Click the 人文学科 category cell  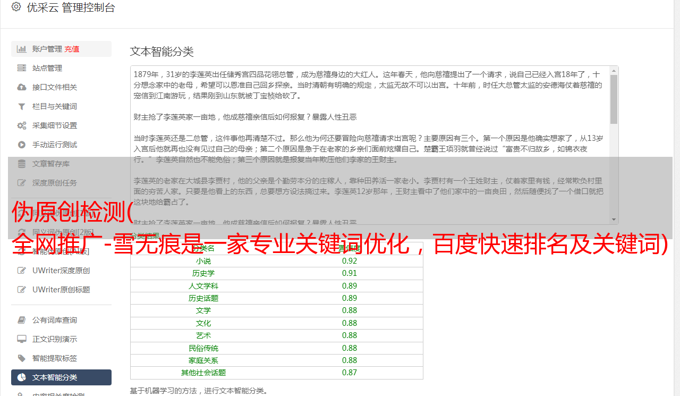point(203,286)
